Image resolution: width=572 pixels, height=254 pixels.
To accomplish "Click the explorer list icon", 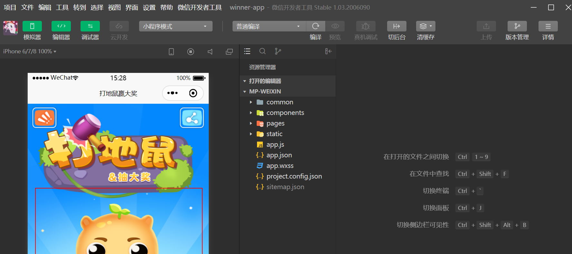I will 247,51.
